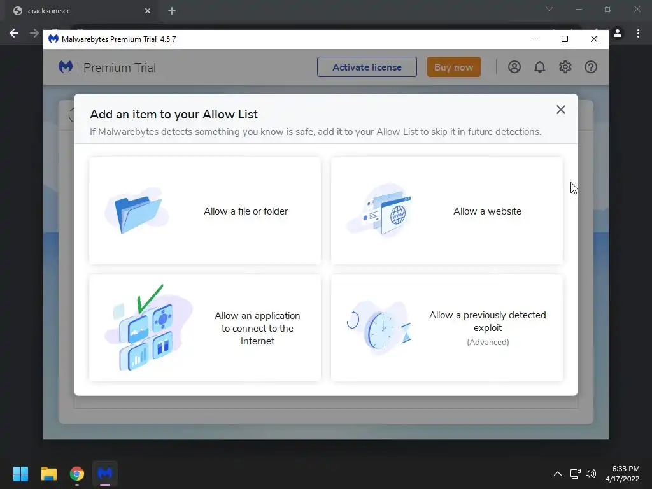Viewport: 652px width, 489px height.
Task: Close the cracksone.cc tab
Action: pos(148,11)
